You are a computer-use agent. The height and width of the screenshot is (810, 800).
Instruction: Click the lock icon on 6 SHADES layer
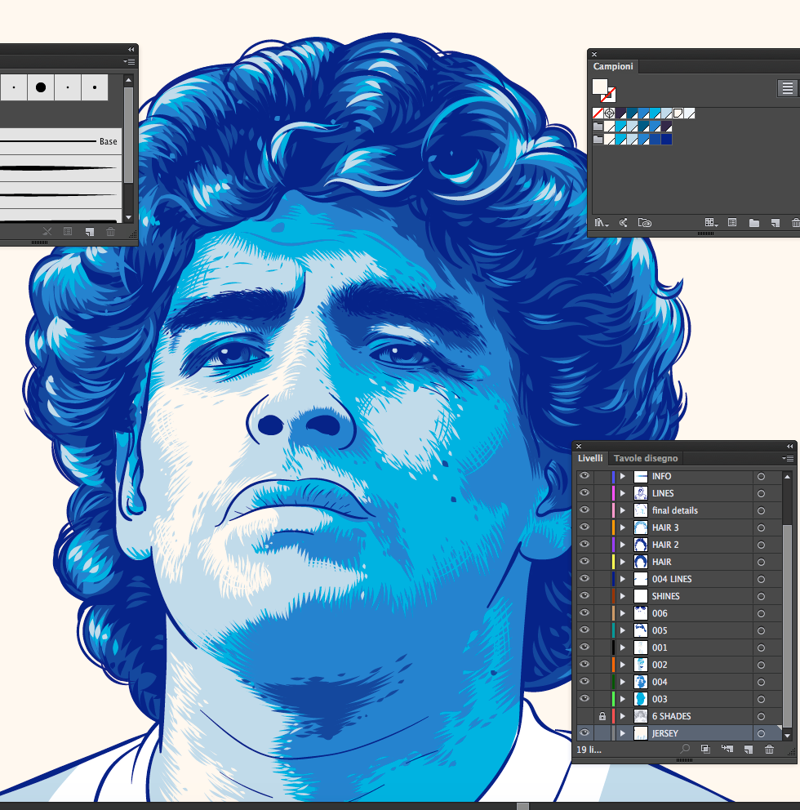point(602,716)
